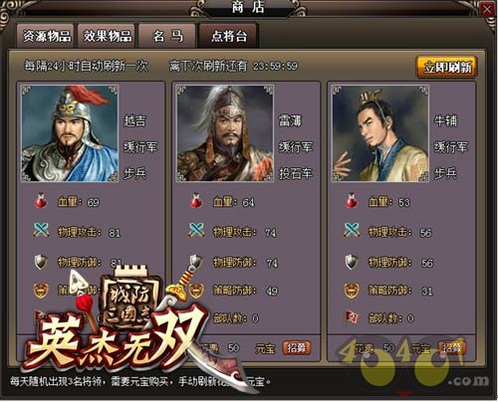
Task: Click the 立即刷新 button
Action: coord(446,68)
